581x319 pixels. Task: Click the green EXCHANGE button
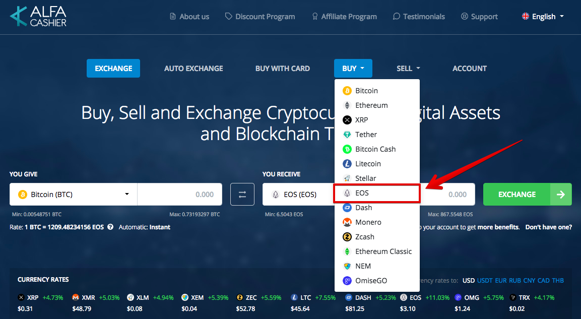[x=527, y=194]
